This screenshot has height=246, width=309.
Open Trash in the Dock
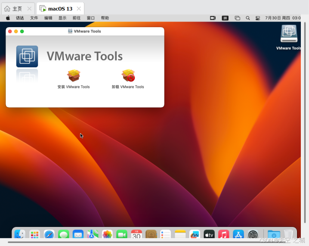[288, 234]
